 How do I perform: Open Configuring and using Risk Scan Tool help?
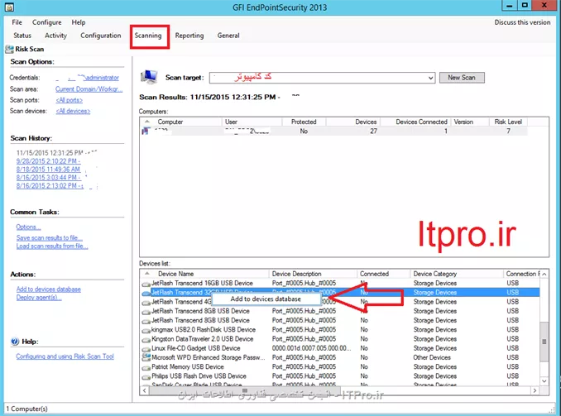point(65,356)
